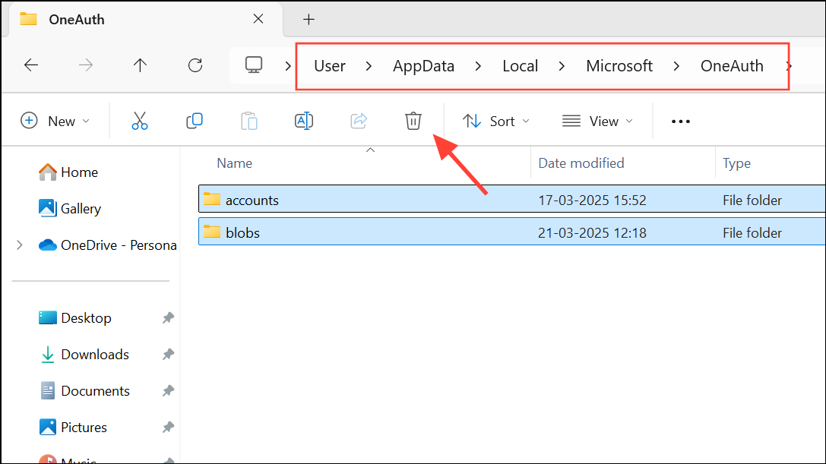Go back with the left arrow
The width and height of the screenshot is (826, 464).
[x=31, y=65]
